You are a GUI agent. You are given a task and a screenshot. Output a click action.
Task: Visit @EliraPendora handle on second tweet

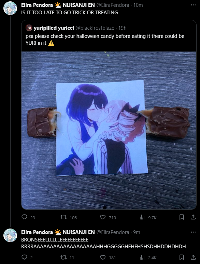pyautogui.click(x=113, y=232)
